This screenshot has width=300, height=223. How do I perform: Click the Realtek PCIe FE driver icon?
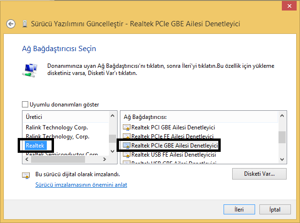(127, 136)
